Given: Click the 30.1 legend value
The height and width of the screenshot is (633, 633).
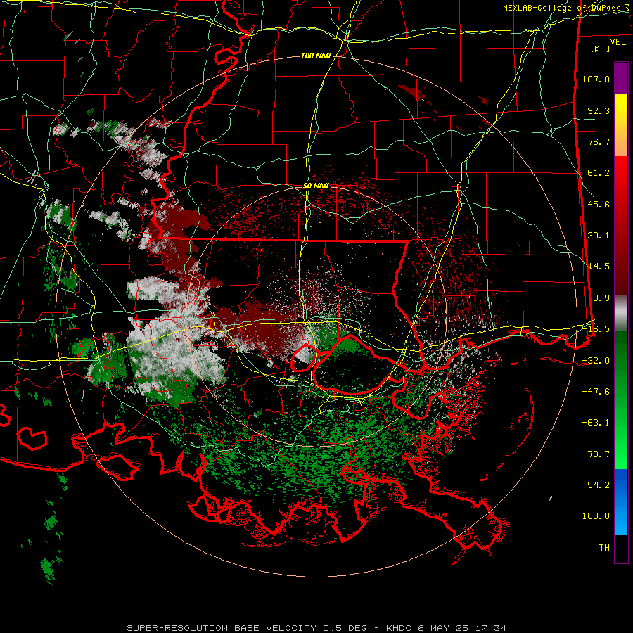Looking at the screenshot, I should [x=599, y=236].
